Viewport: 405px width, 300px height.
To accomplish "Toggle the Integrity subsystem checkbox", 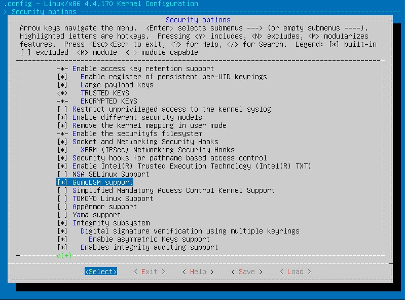I will (x=62, y=223).
